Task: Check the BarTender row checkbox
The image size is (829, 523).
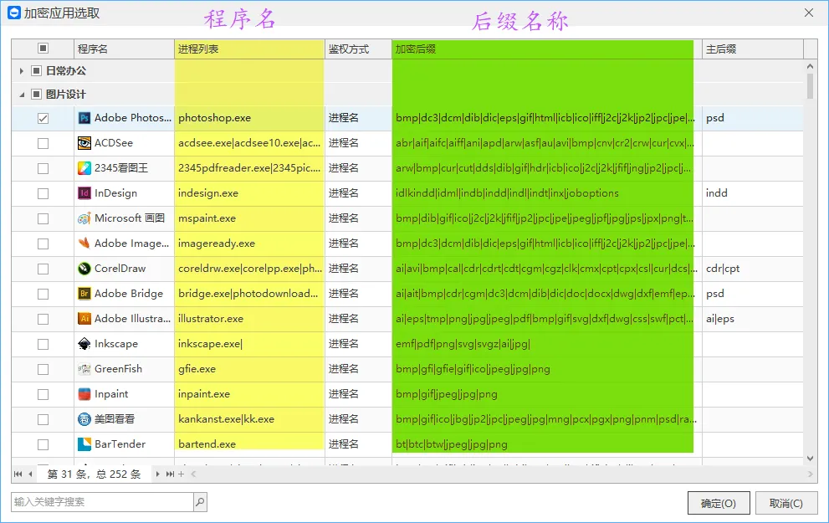Action: coord(43,444)
